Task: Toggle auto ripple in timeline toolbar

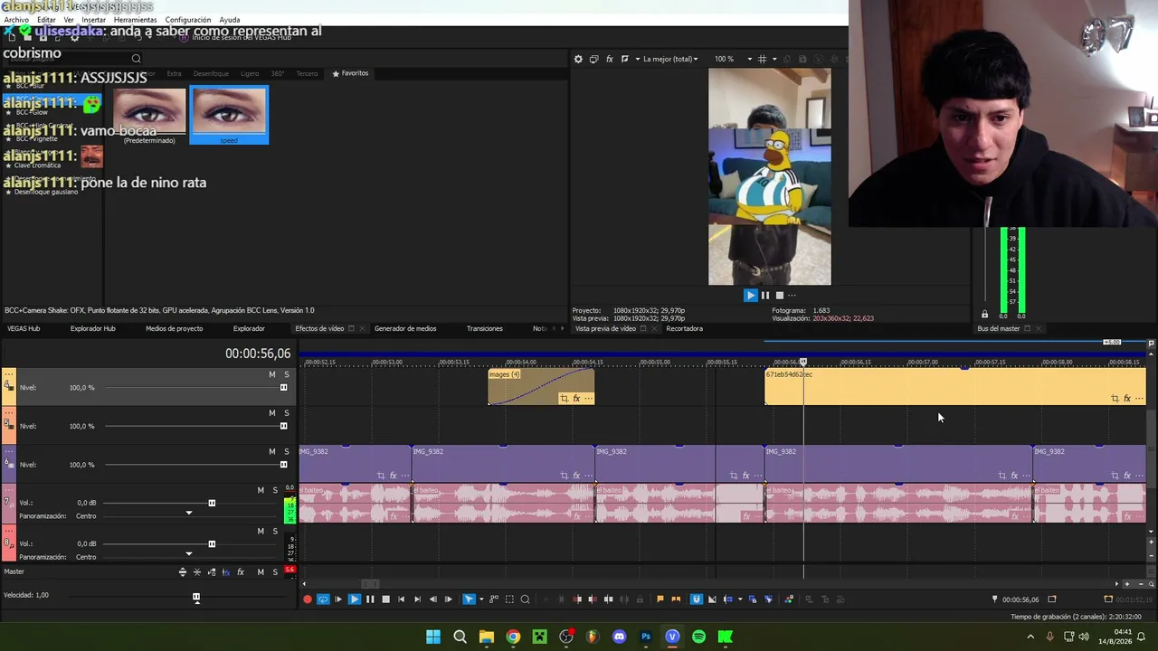Action: (x=728, y=599)
